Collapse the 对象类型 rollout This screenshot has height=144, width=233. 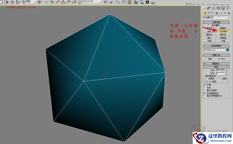216,22
